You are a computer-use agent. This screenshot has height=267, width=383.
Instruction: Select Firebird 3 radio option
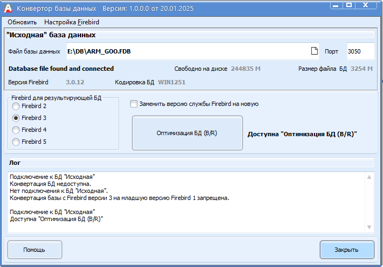16,118
